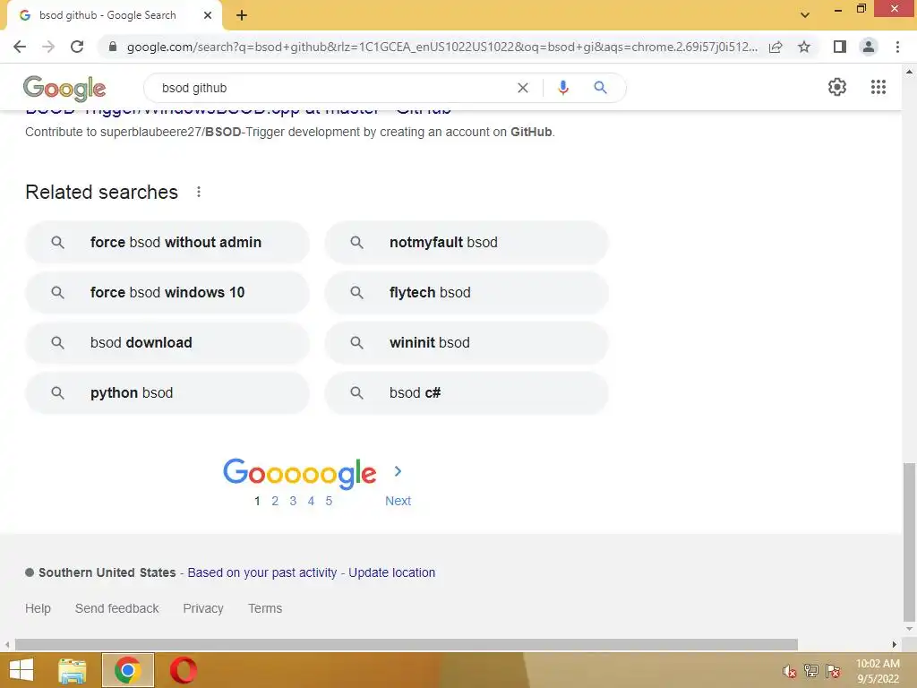
Task: Click the muted volume tray icon
Action: [789, 671]
